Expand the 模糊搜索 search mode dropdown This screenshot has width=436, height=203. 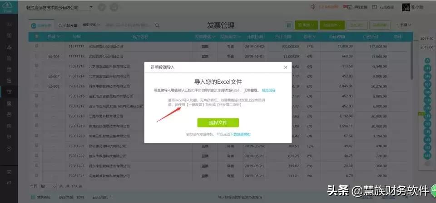[91, 25]
